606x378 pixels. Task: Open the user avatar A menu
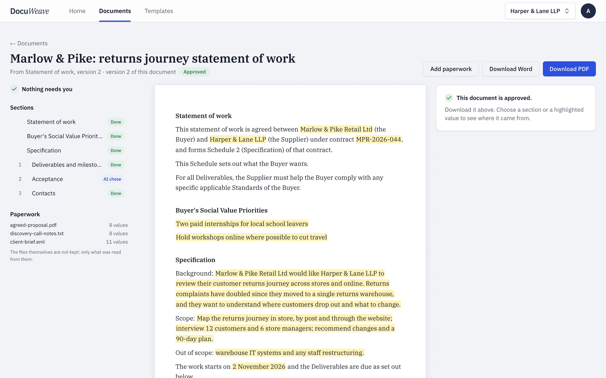tap(588, 11)
